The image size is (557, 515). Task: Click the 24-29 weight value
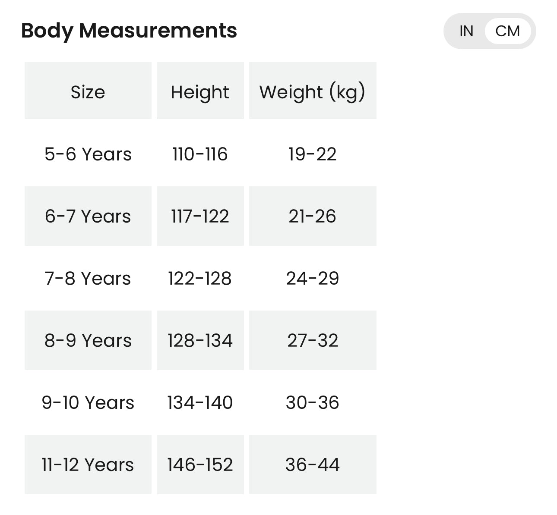tap(312, 278)
